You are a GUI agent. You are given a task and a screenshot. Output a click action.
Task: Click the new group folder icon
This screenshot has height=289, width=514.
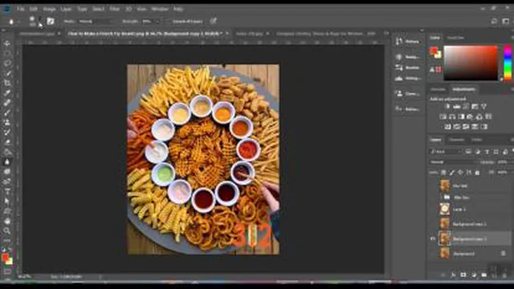coord(483,275)
